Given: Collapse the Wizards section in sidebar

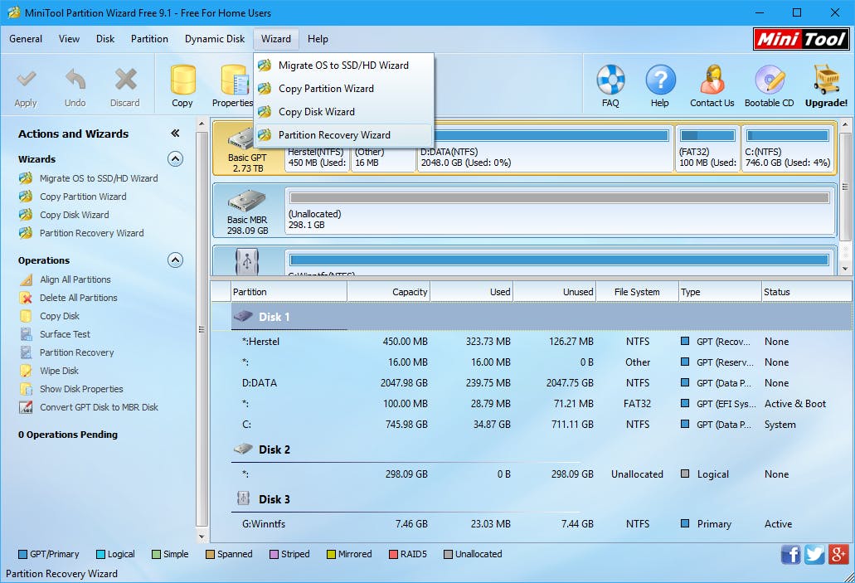Looking at the screenshot, I should point(175,159).
